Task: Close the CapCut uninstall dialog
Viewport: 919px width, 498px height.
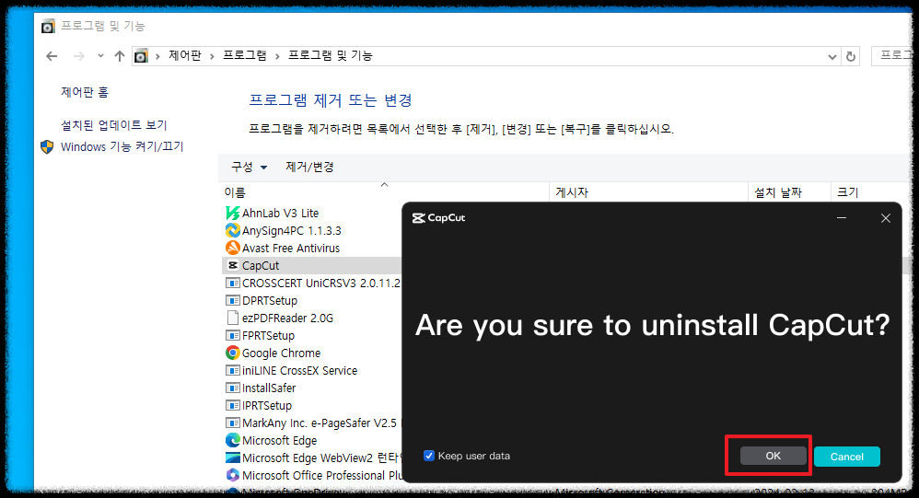Action: point(886,218)
